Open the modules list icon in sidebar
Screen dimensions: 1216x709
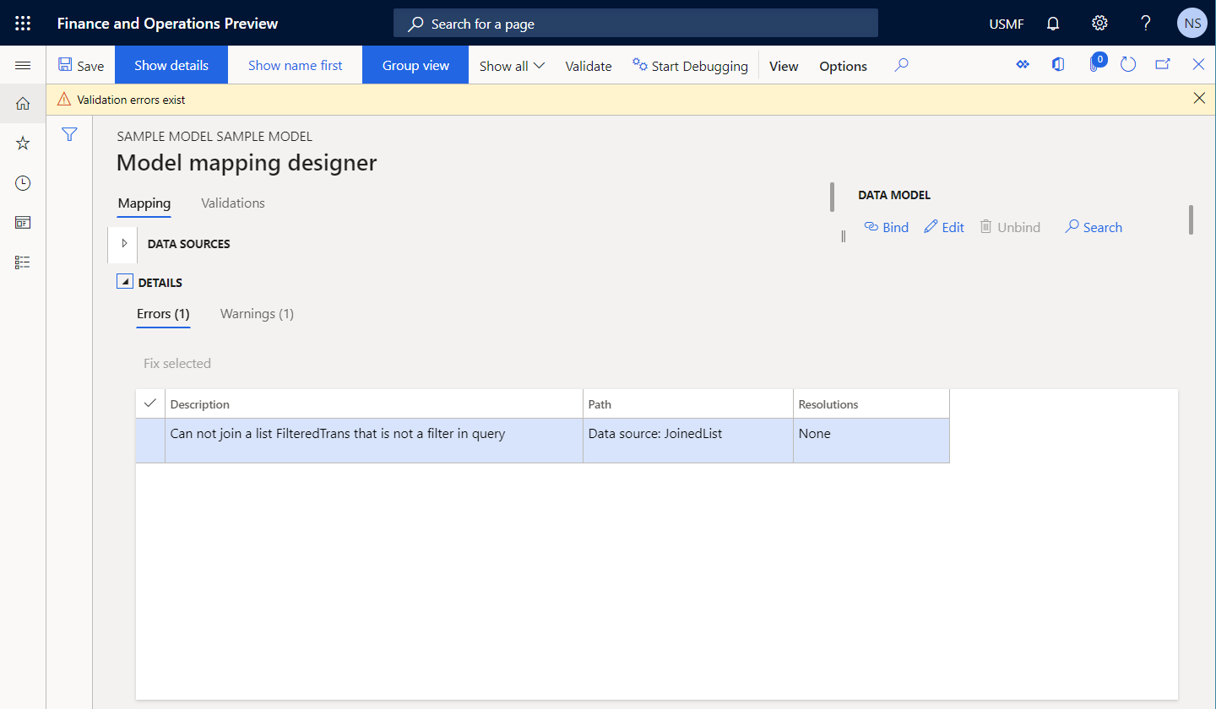22,262
